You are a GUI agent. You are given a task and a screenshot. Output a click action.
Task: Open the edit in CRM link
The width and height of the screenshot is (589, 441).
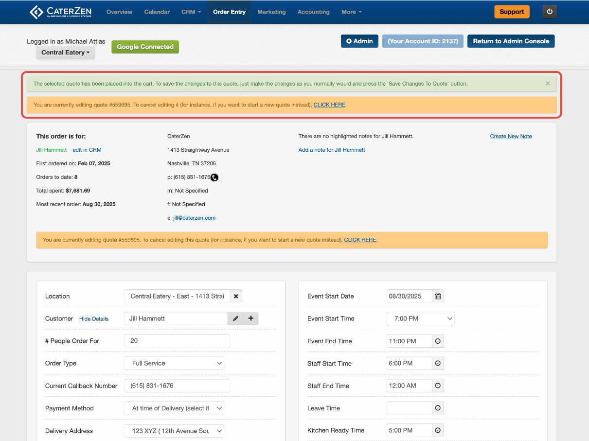click(87, 150)
